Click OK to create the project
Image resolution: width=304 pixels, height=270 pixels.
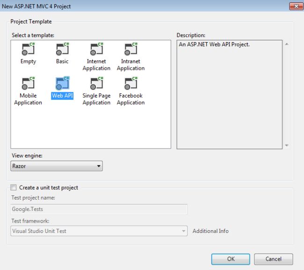(231, 259)
